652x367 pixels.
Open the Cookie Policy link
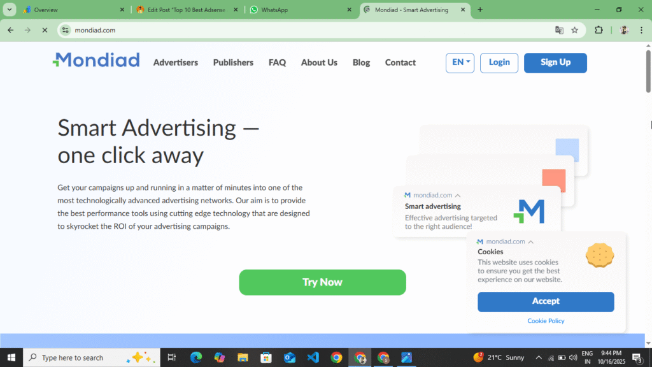[546, 321]
